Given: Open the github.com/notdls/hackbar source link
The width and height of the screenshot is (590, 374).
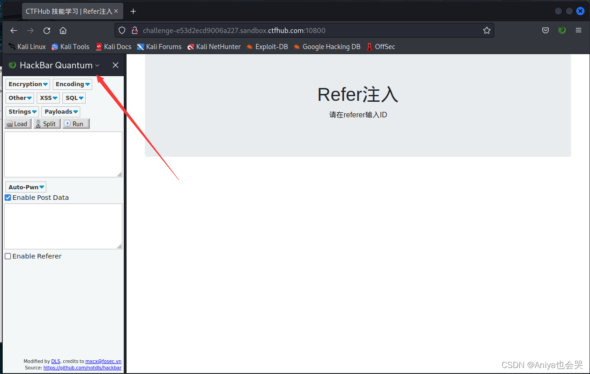Looking at the screenshot, I should click(83, 368).
